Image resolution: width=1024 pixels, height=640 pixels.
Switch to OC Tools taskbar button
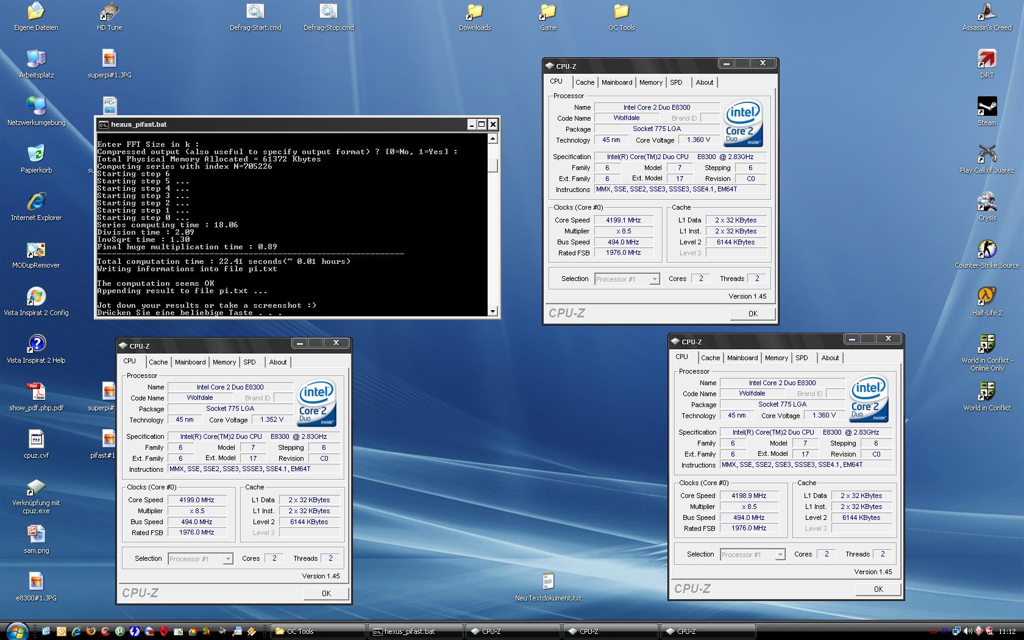(x=318, y=631)
